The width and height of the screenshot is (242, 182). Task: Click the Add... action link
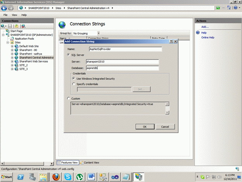tap(205, 26)
